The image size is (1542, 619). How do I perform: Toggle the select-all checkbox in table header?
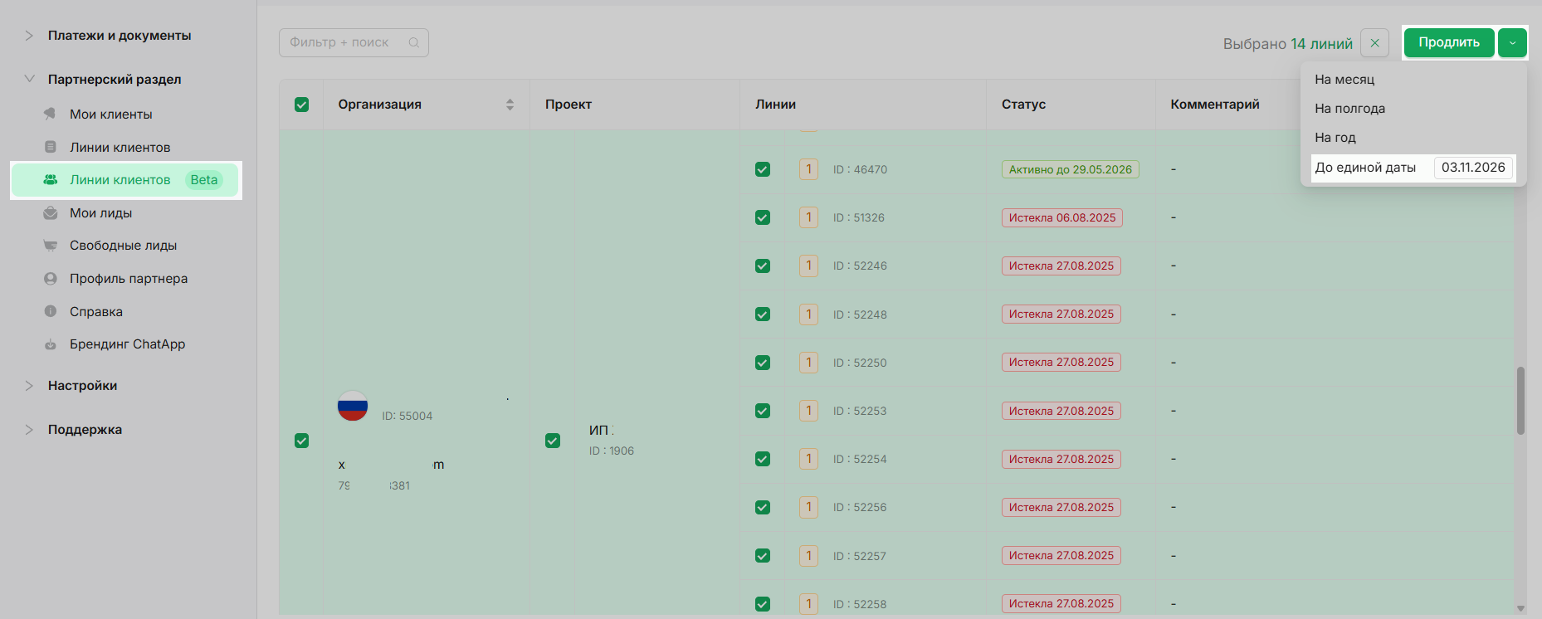click(301, 105)
